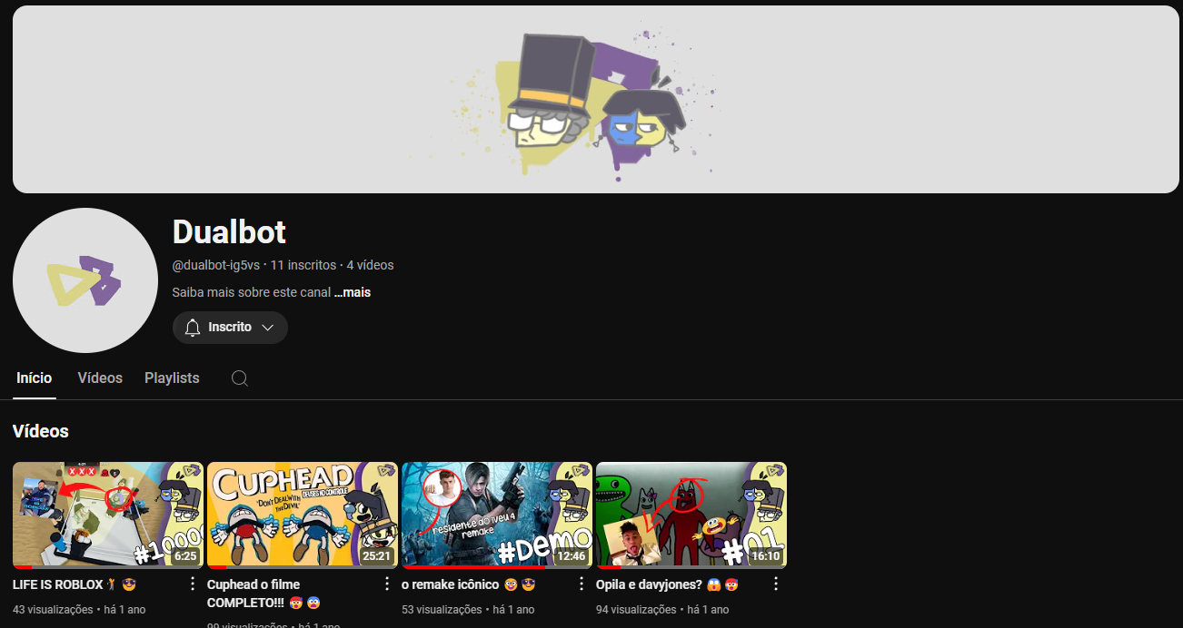
Task: Click the 12:46 duration badge
Action: pyautogui.click(x=572, y=556)
